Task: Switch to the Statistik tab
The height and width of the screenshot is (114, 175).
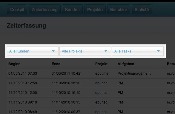Action: tap(142, 10)
